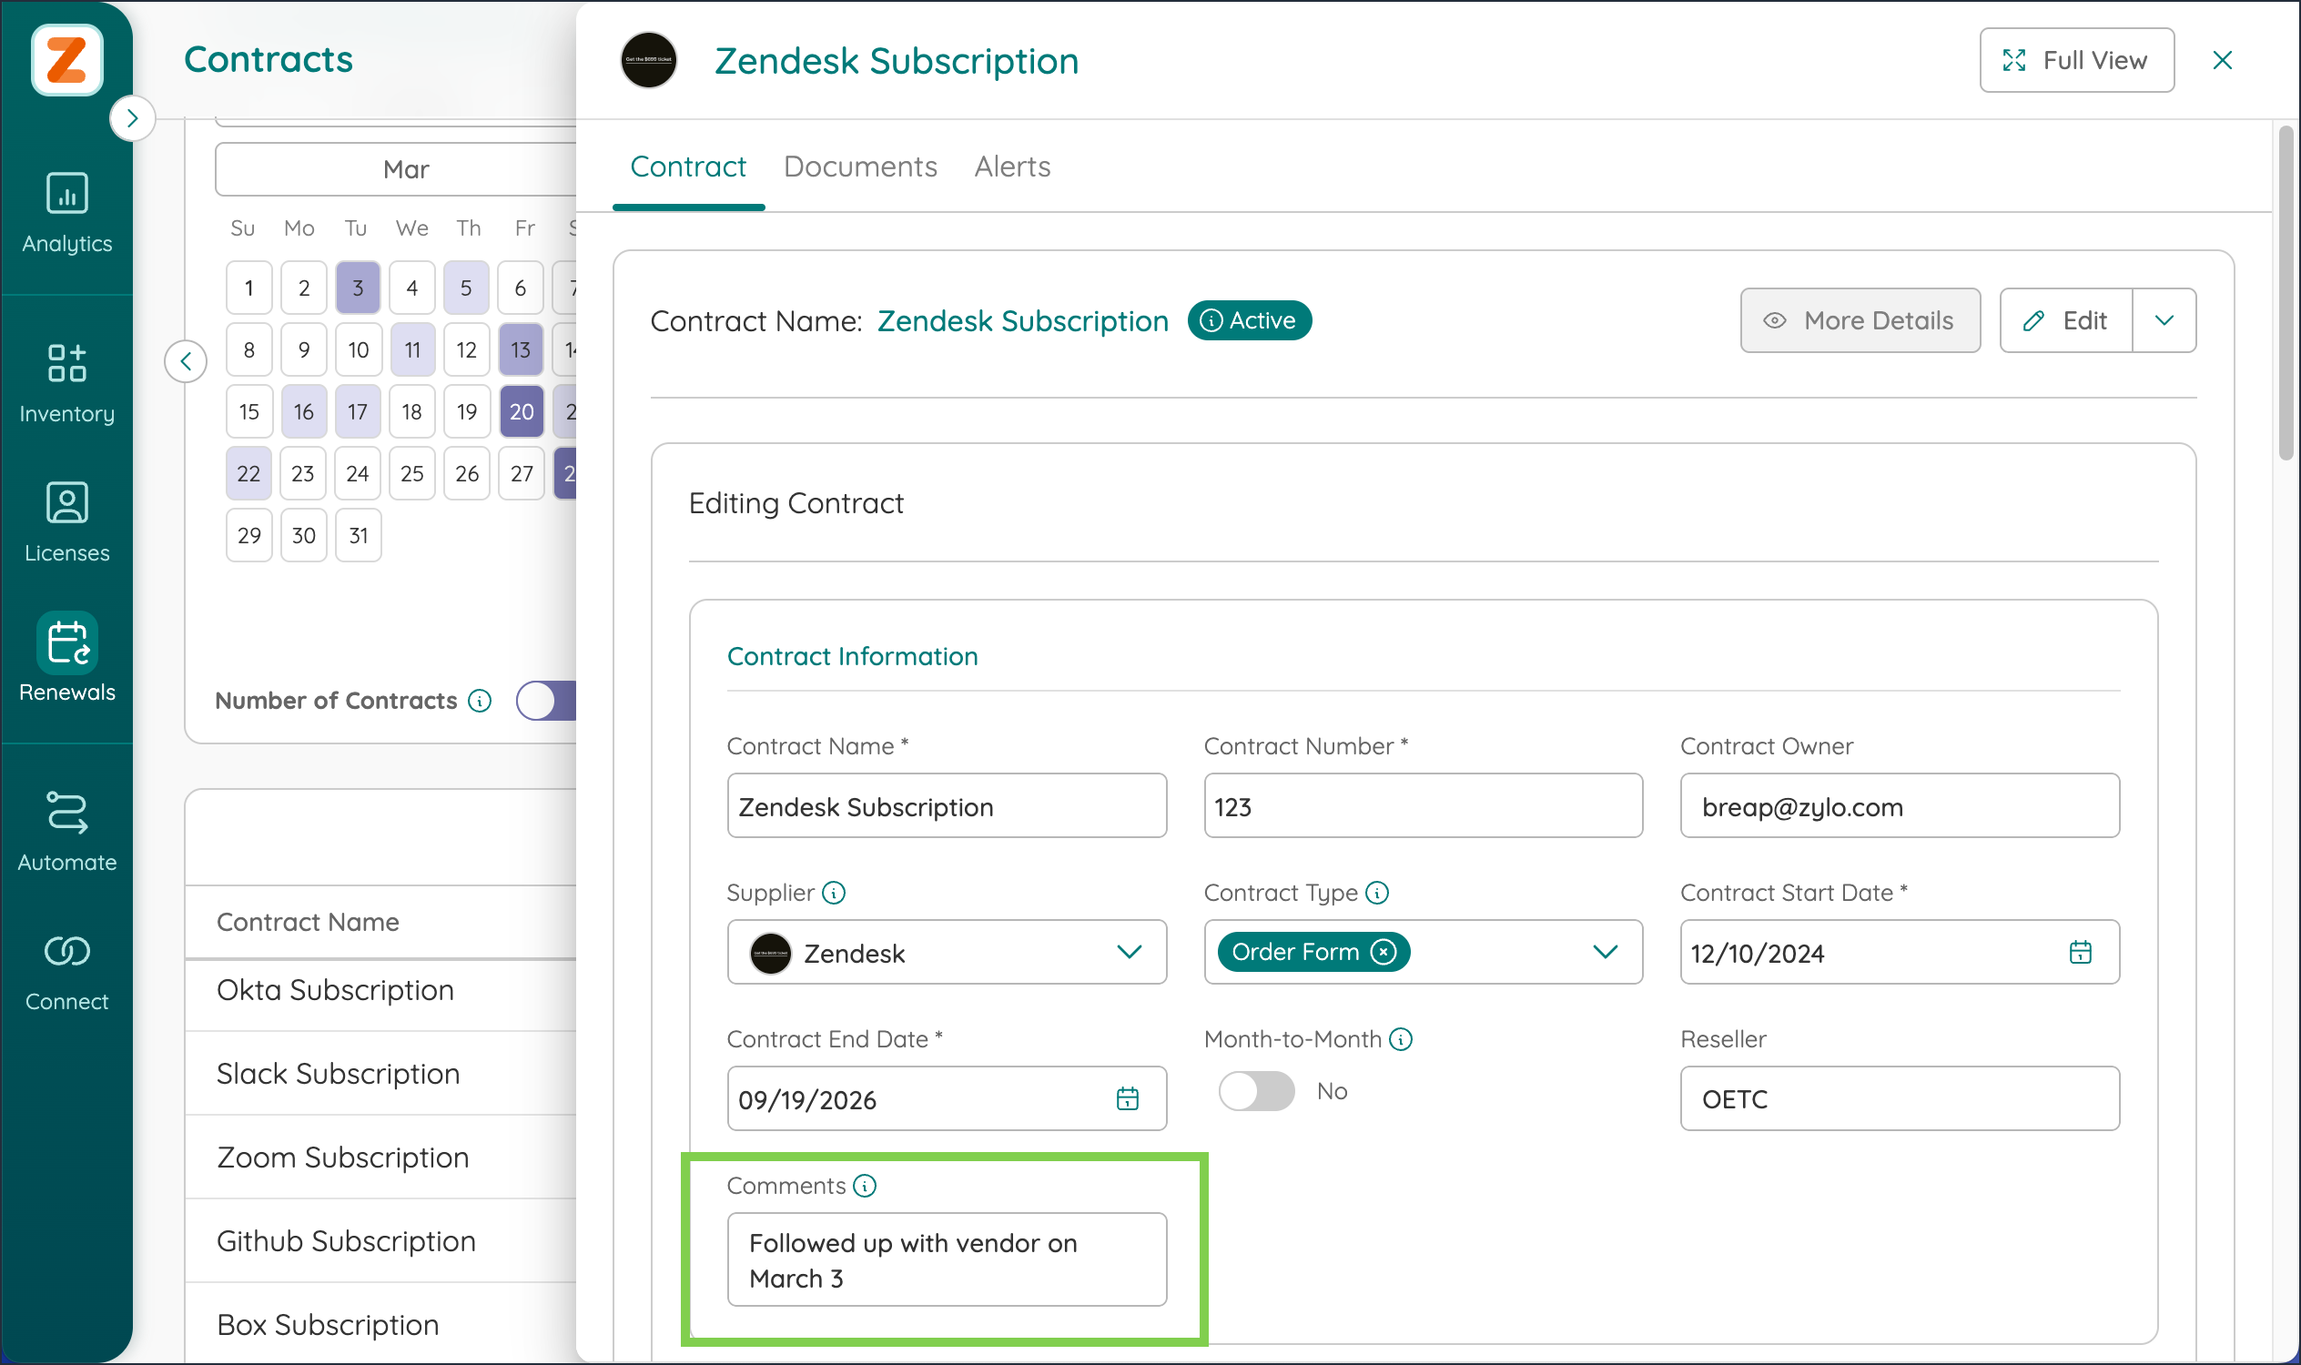The width and height of the screenshot is (2301, 1365).
Task: Open Automate in the sidebar
Action: coord(66,832)
